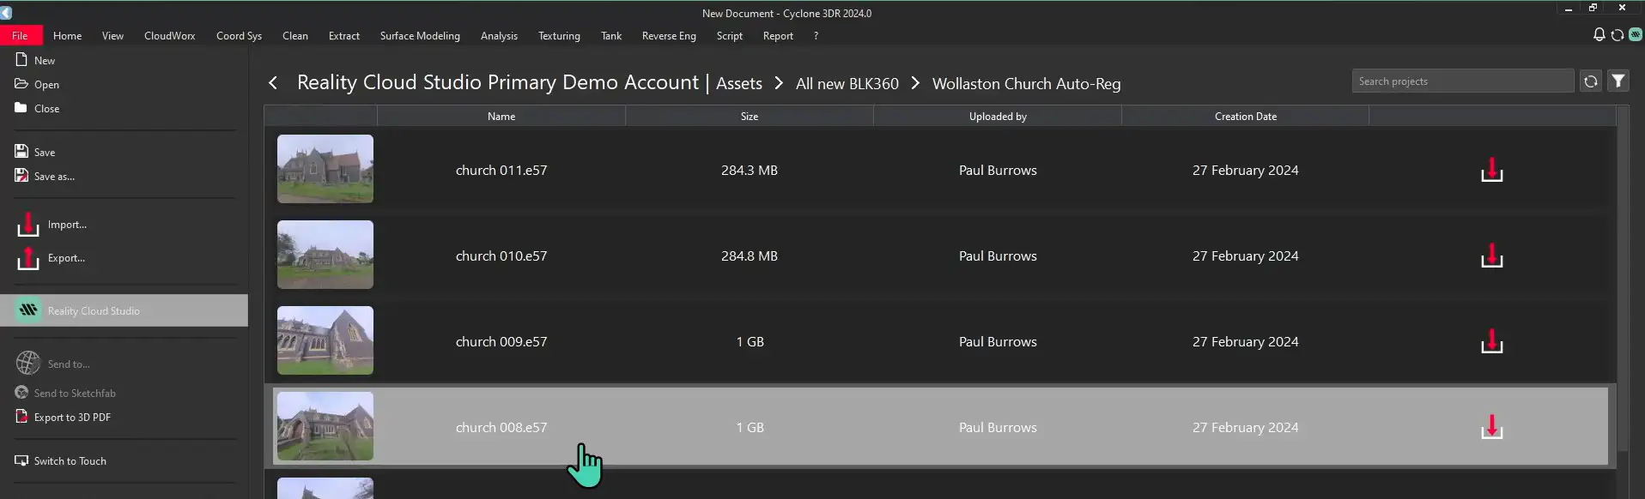Go back with the left chevron arrow
This screenshot has height=499, width=1645.
(x=273, y=83)
